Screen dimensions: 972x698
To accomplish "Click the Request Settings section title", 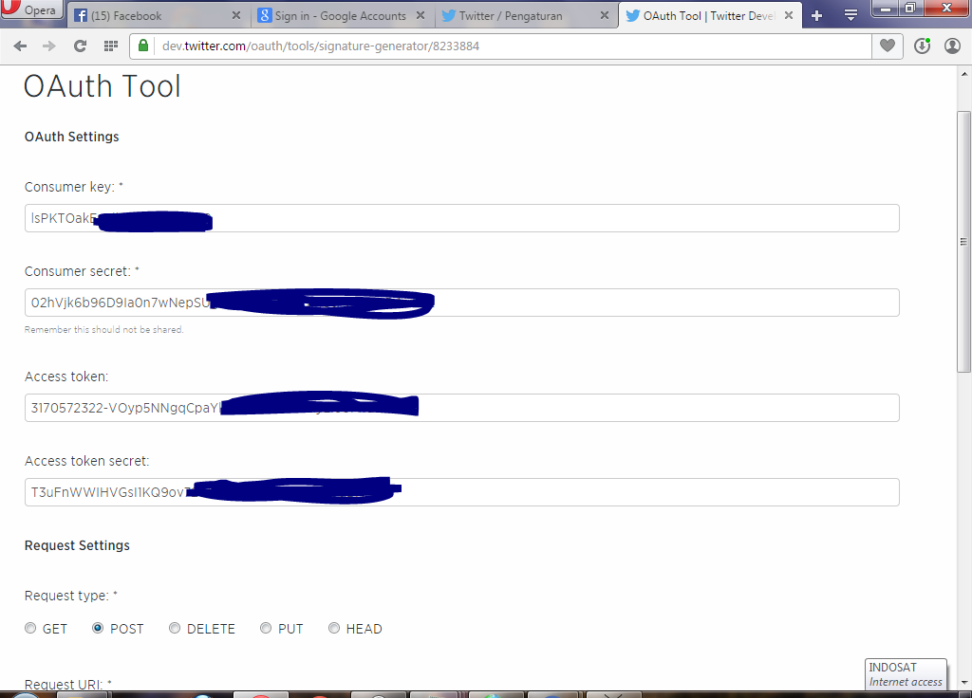I will click(x=78, y=545).
